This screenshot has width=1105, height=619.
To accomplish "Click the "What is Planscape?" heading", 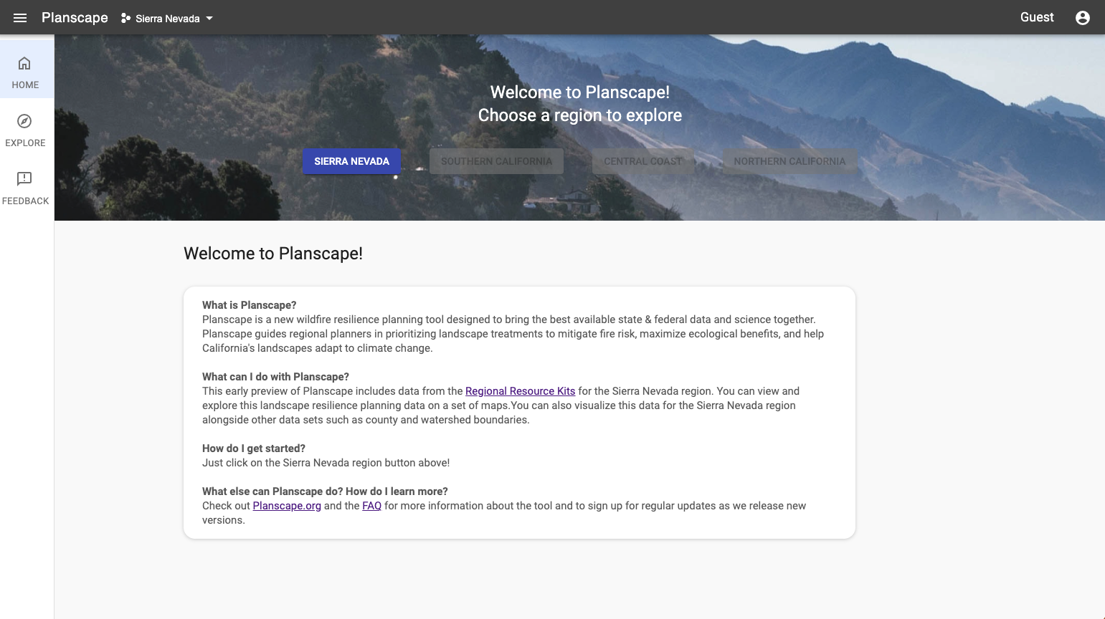I will (249, 305).
